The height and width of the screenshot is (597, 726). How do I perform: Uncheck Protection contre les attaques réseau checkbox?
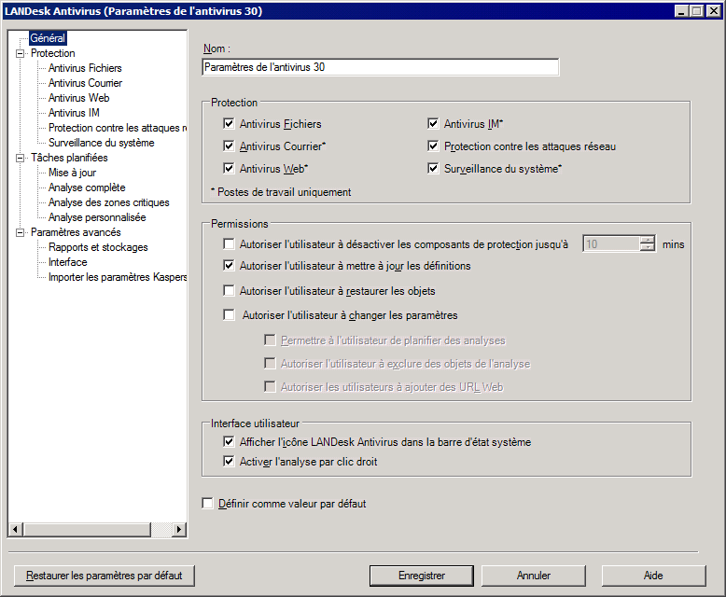click(433, 146)
